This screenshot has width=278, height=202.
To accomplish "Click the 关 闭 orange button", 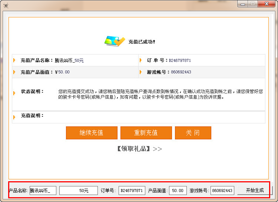I will pos(193,133).
